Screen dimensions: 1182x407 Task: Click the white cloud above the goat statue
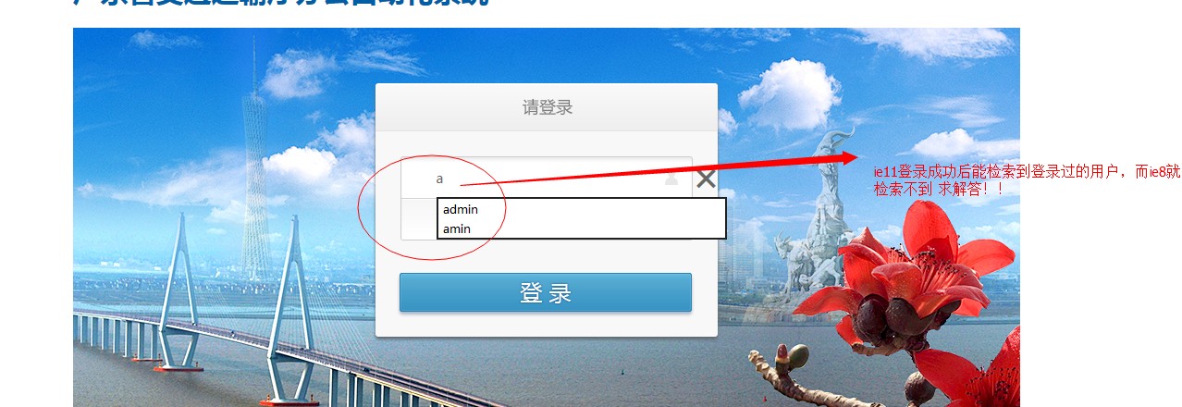pos(789,92)
